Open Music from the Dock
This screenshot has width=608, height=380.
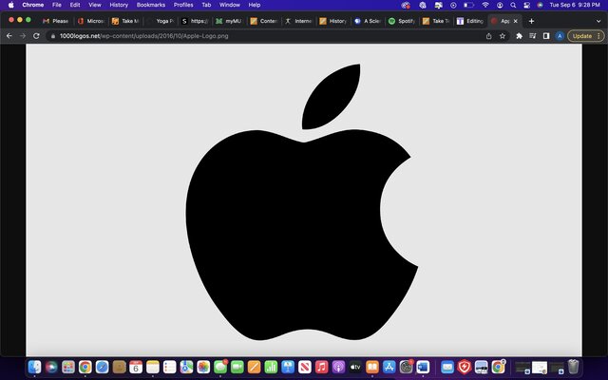pyautogui.click(x=321, y=367)
